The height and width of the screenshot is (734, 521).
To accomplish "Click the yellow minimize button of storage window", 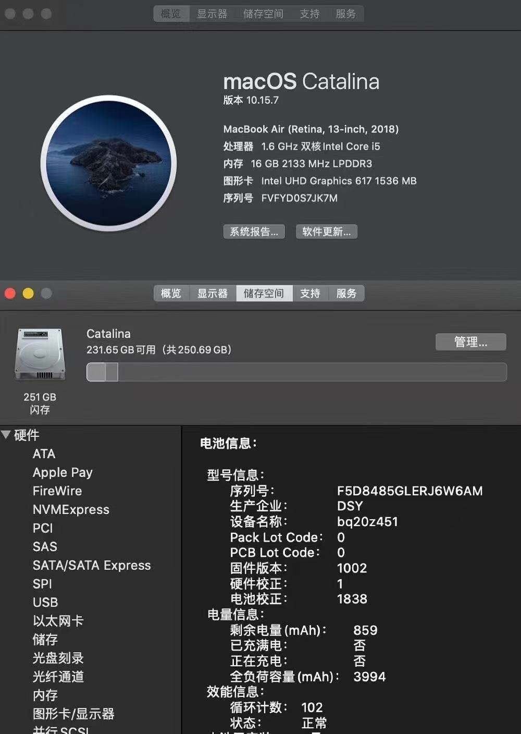I will (x=28, y=293).
